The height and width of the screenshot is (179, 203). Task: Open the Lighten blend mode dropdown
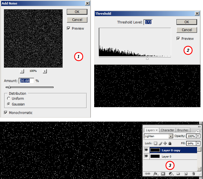171,136
